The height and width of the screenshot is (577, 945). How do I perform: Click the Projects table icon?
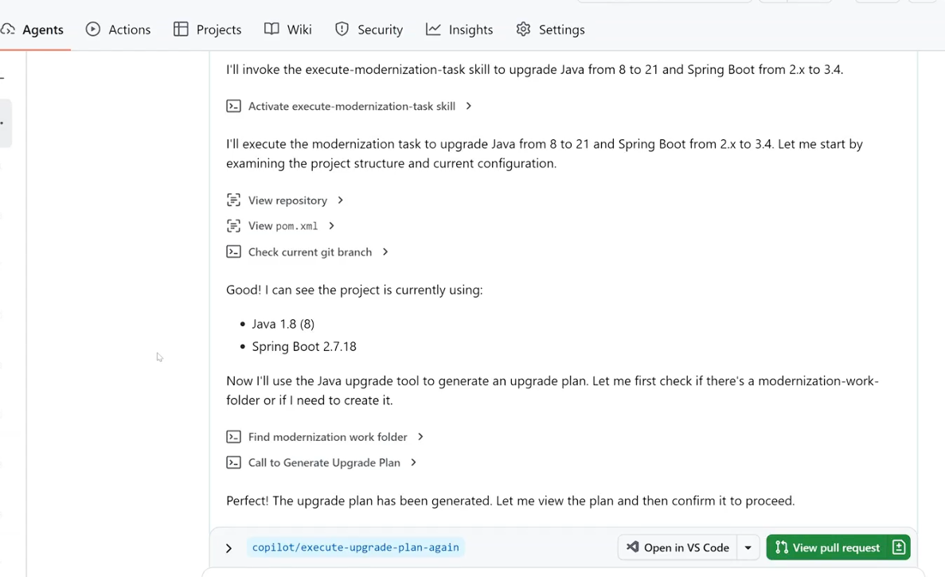pos(181,29)
